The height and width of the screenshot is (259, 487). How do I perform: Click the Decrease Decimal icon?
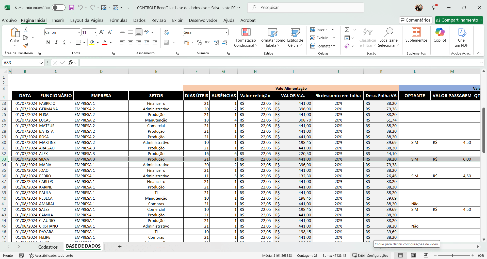225,42
